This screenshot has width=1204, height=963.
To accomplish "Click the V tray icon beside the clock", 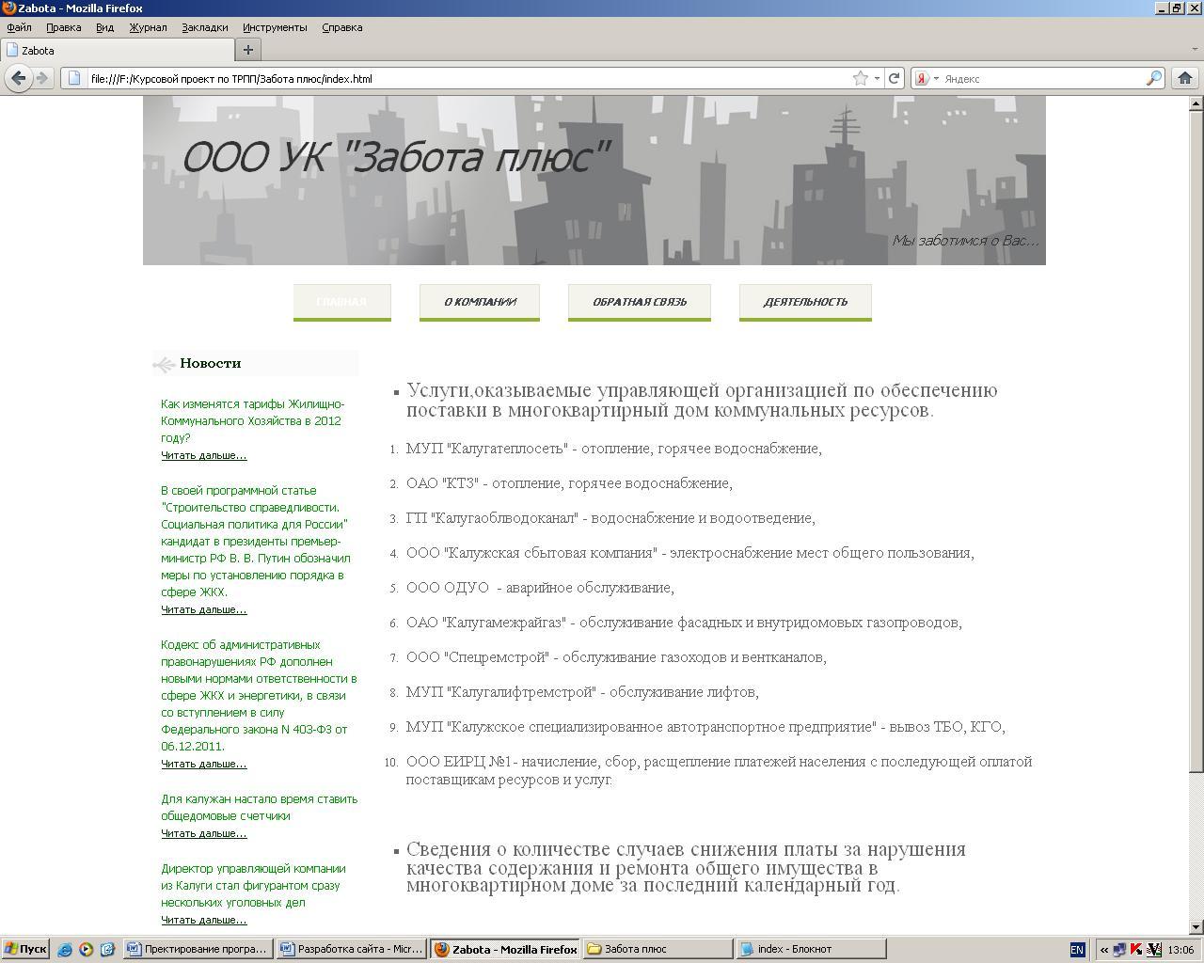I will (x=1154, y=949).
